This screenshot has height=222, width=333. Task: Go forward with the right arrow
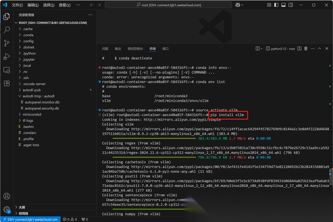click(99, 5)
